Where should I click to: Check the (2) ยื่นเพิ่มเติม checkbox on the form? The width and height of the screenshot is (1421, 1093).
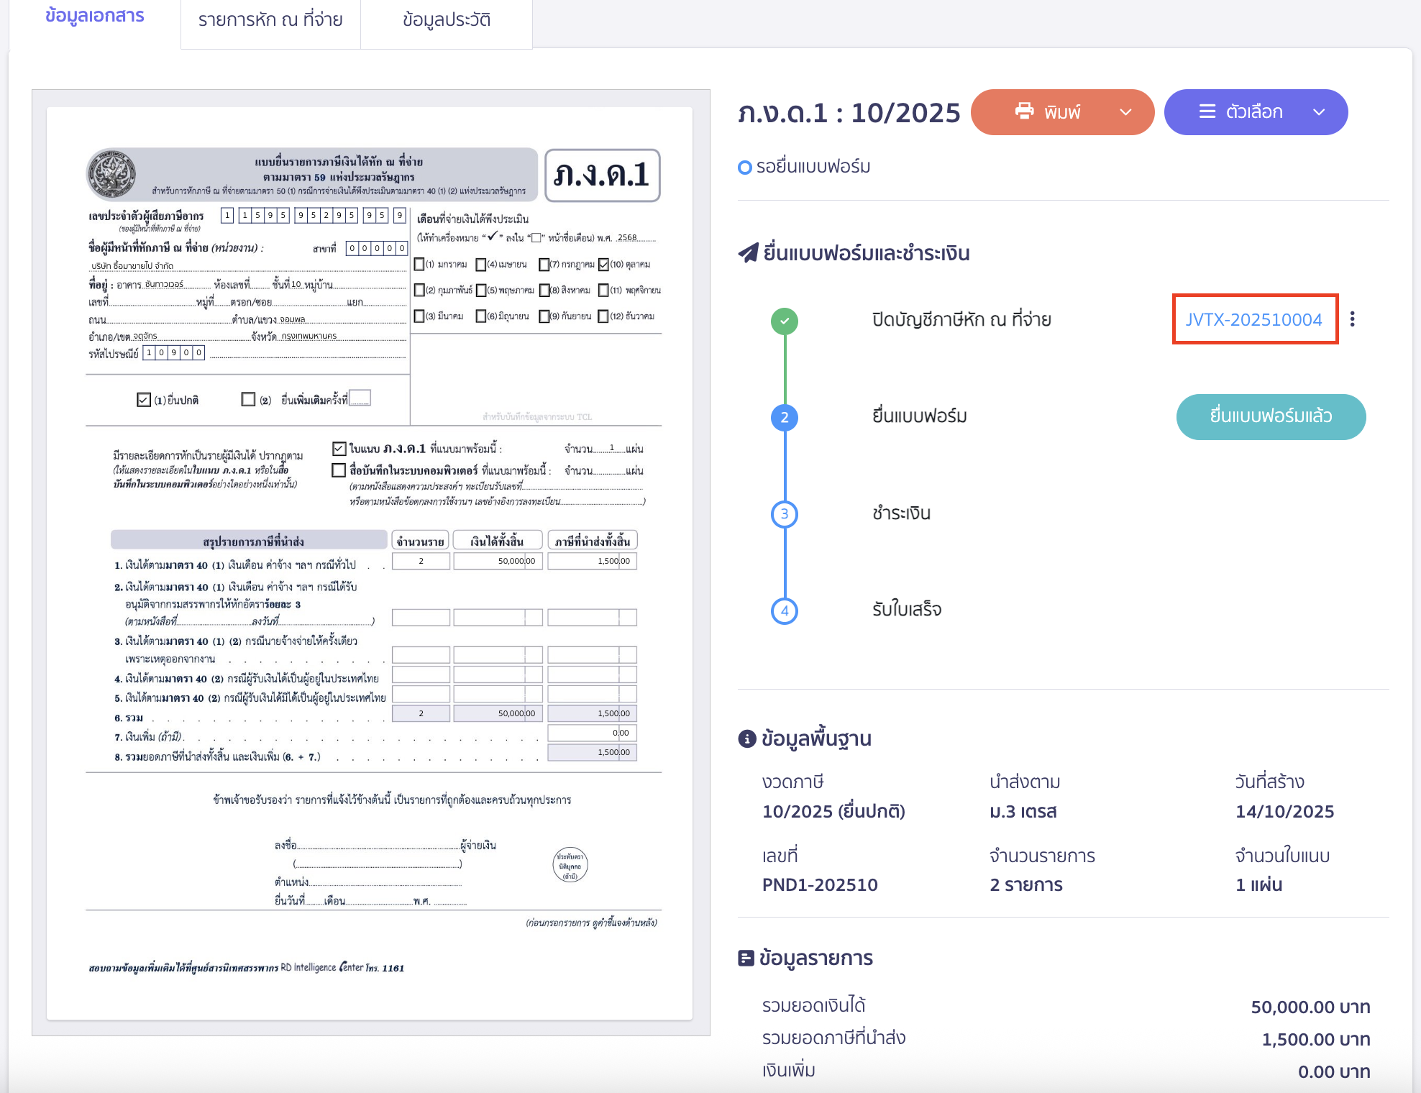(x=248, y=398)
